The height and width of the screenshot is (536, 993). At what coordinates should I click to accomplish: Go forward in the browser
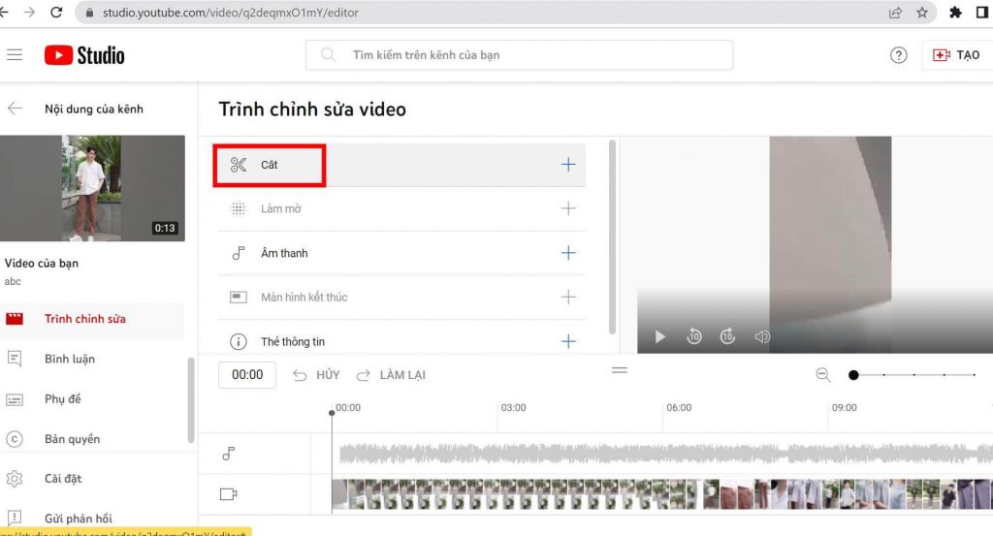(x=29, y=12)
